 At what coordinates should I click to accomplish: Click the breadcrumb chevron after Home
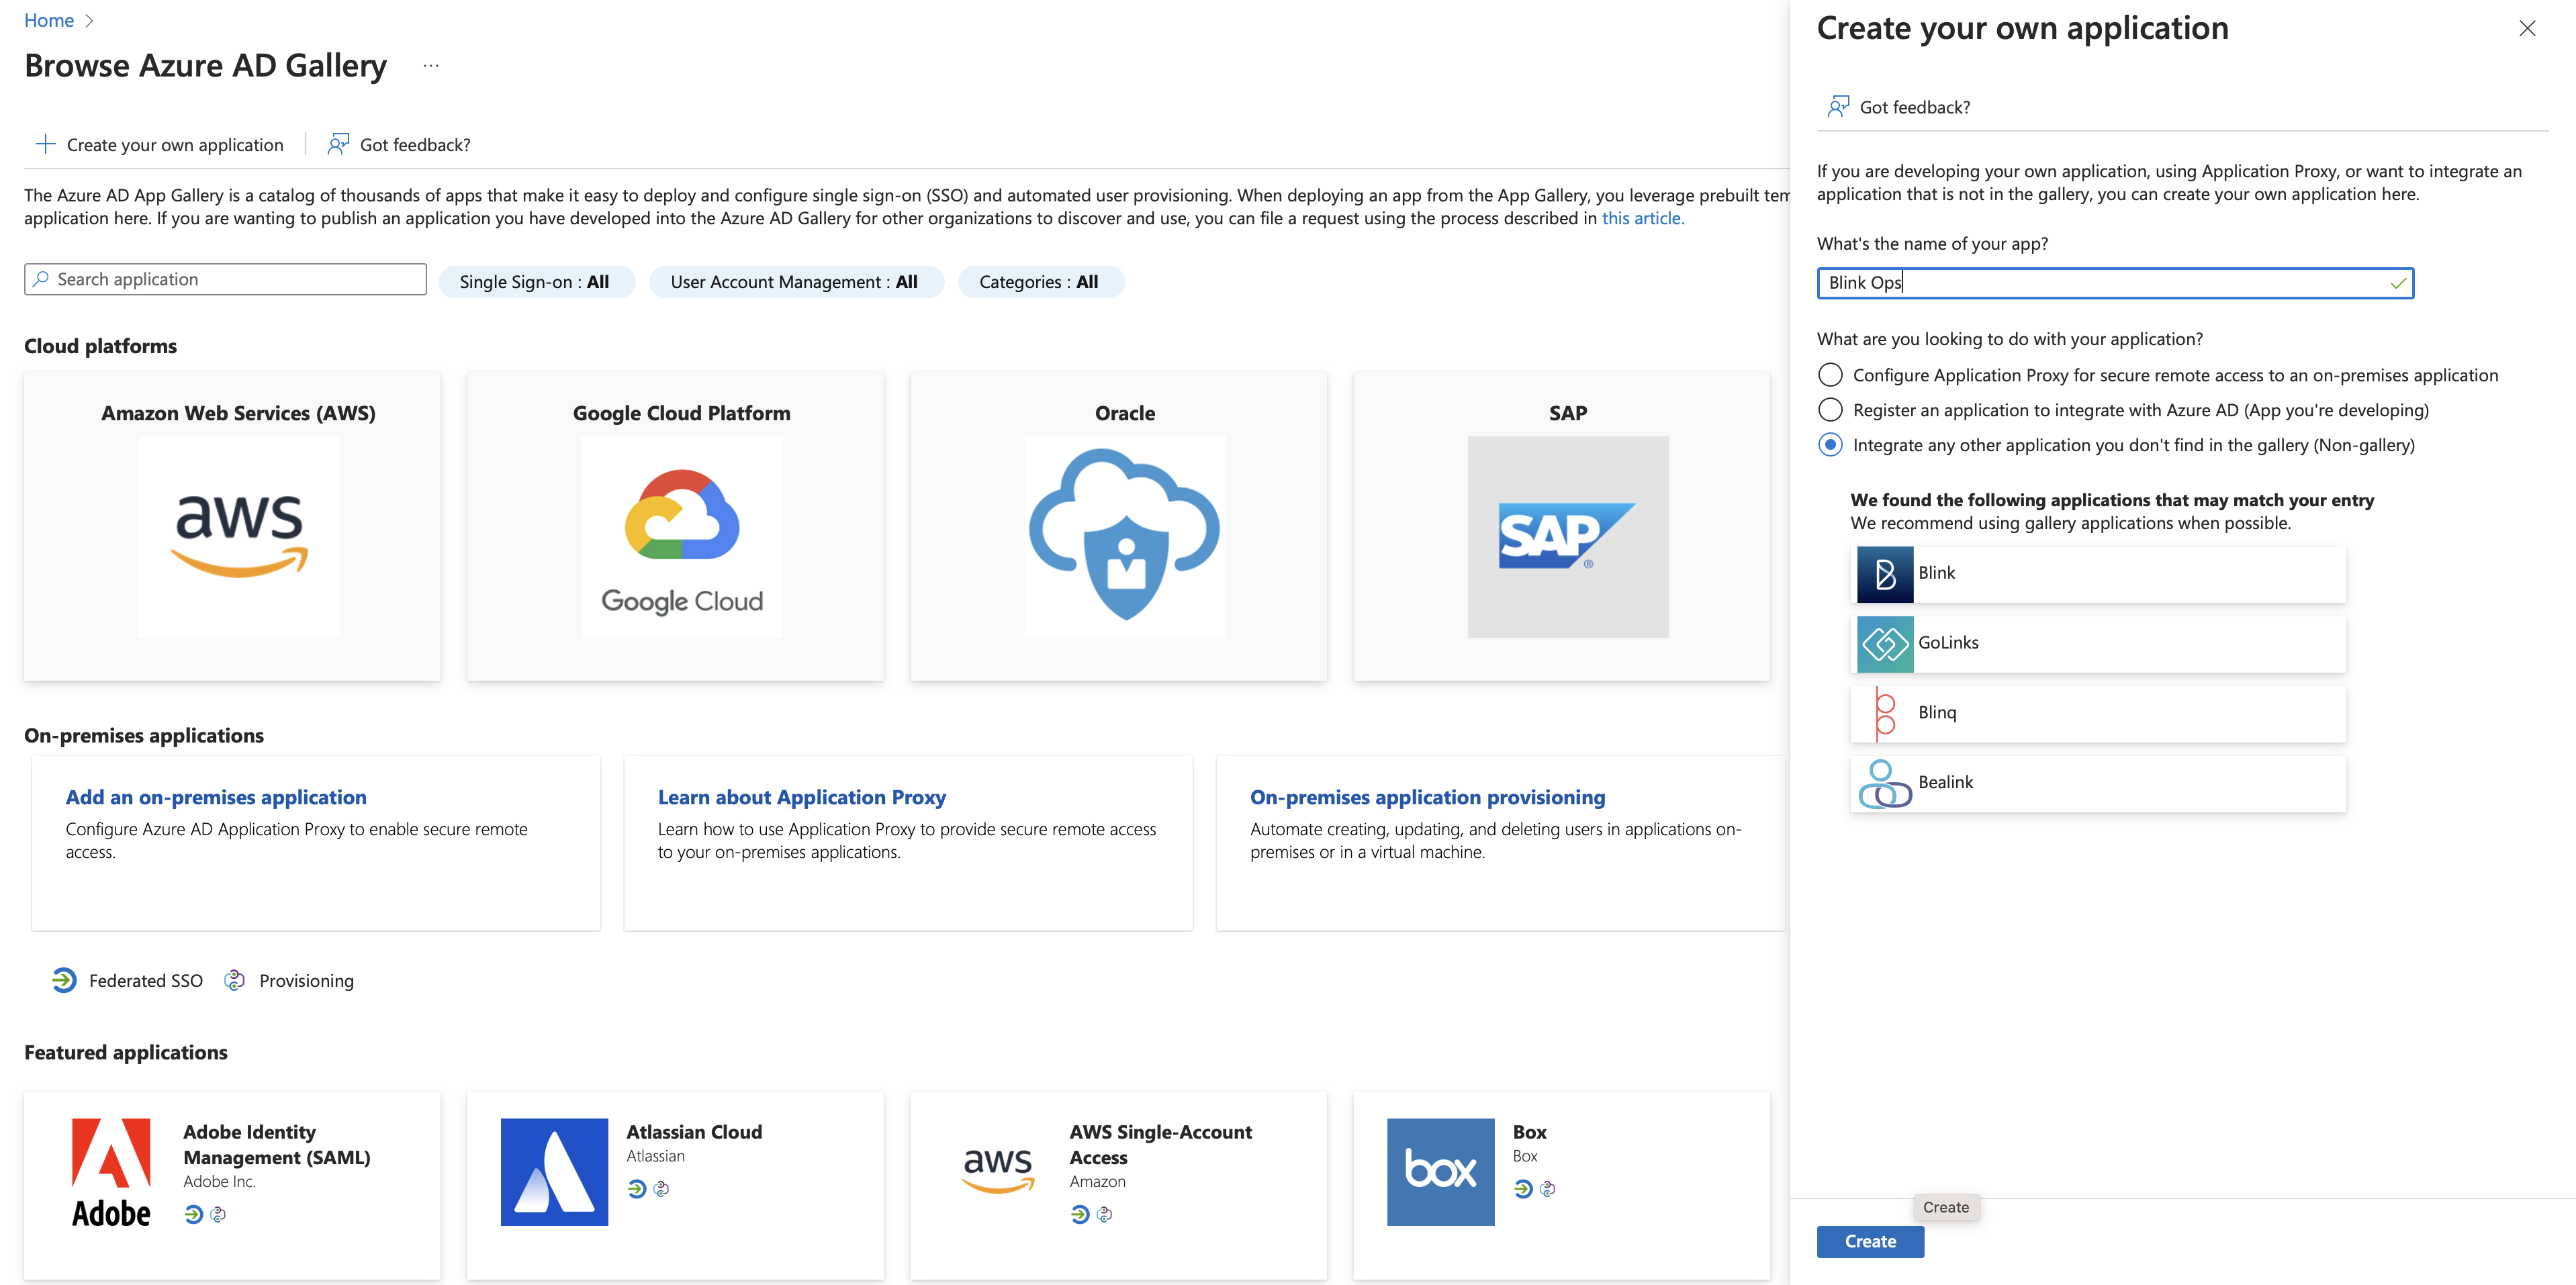coord(89,20)
